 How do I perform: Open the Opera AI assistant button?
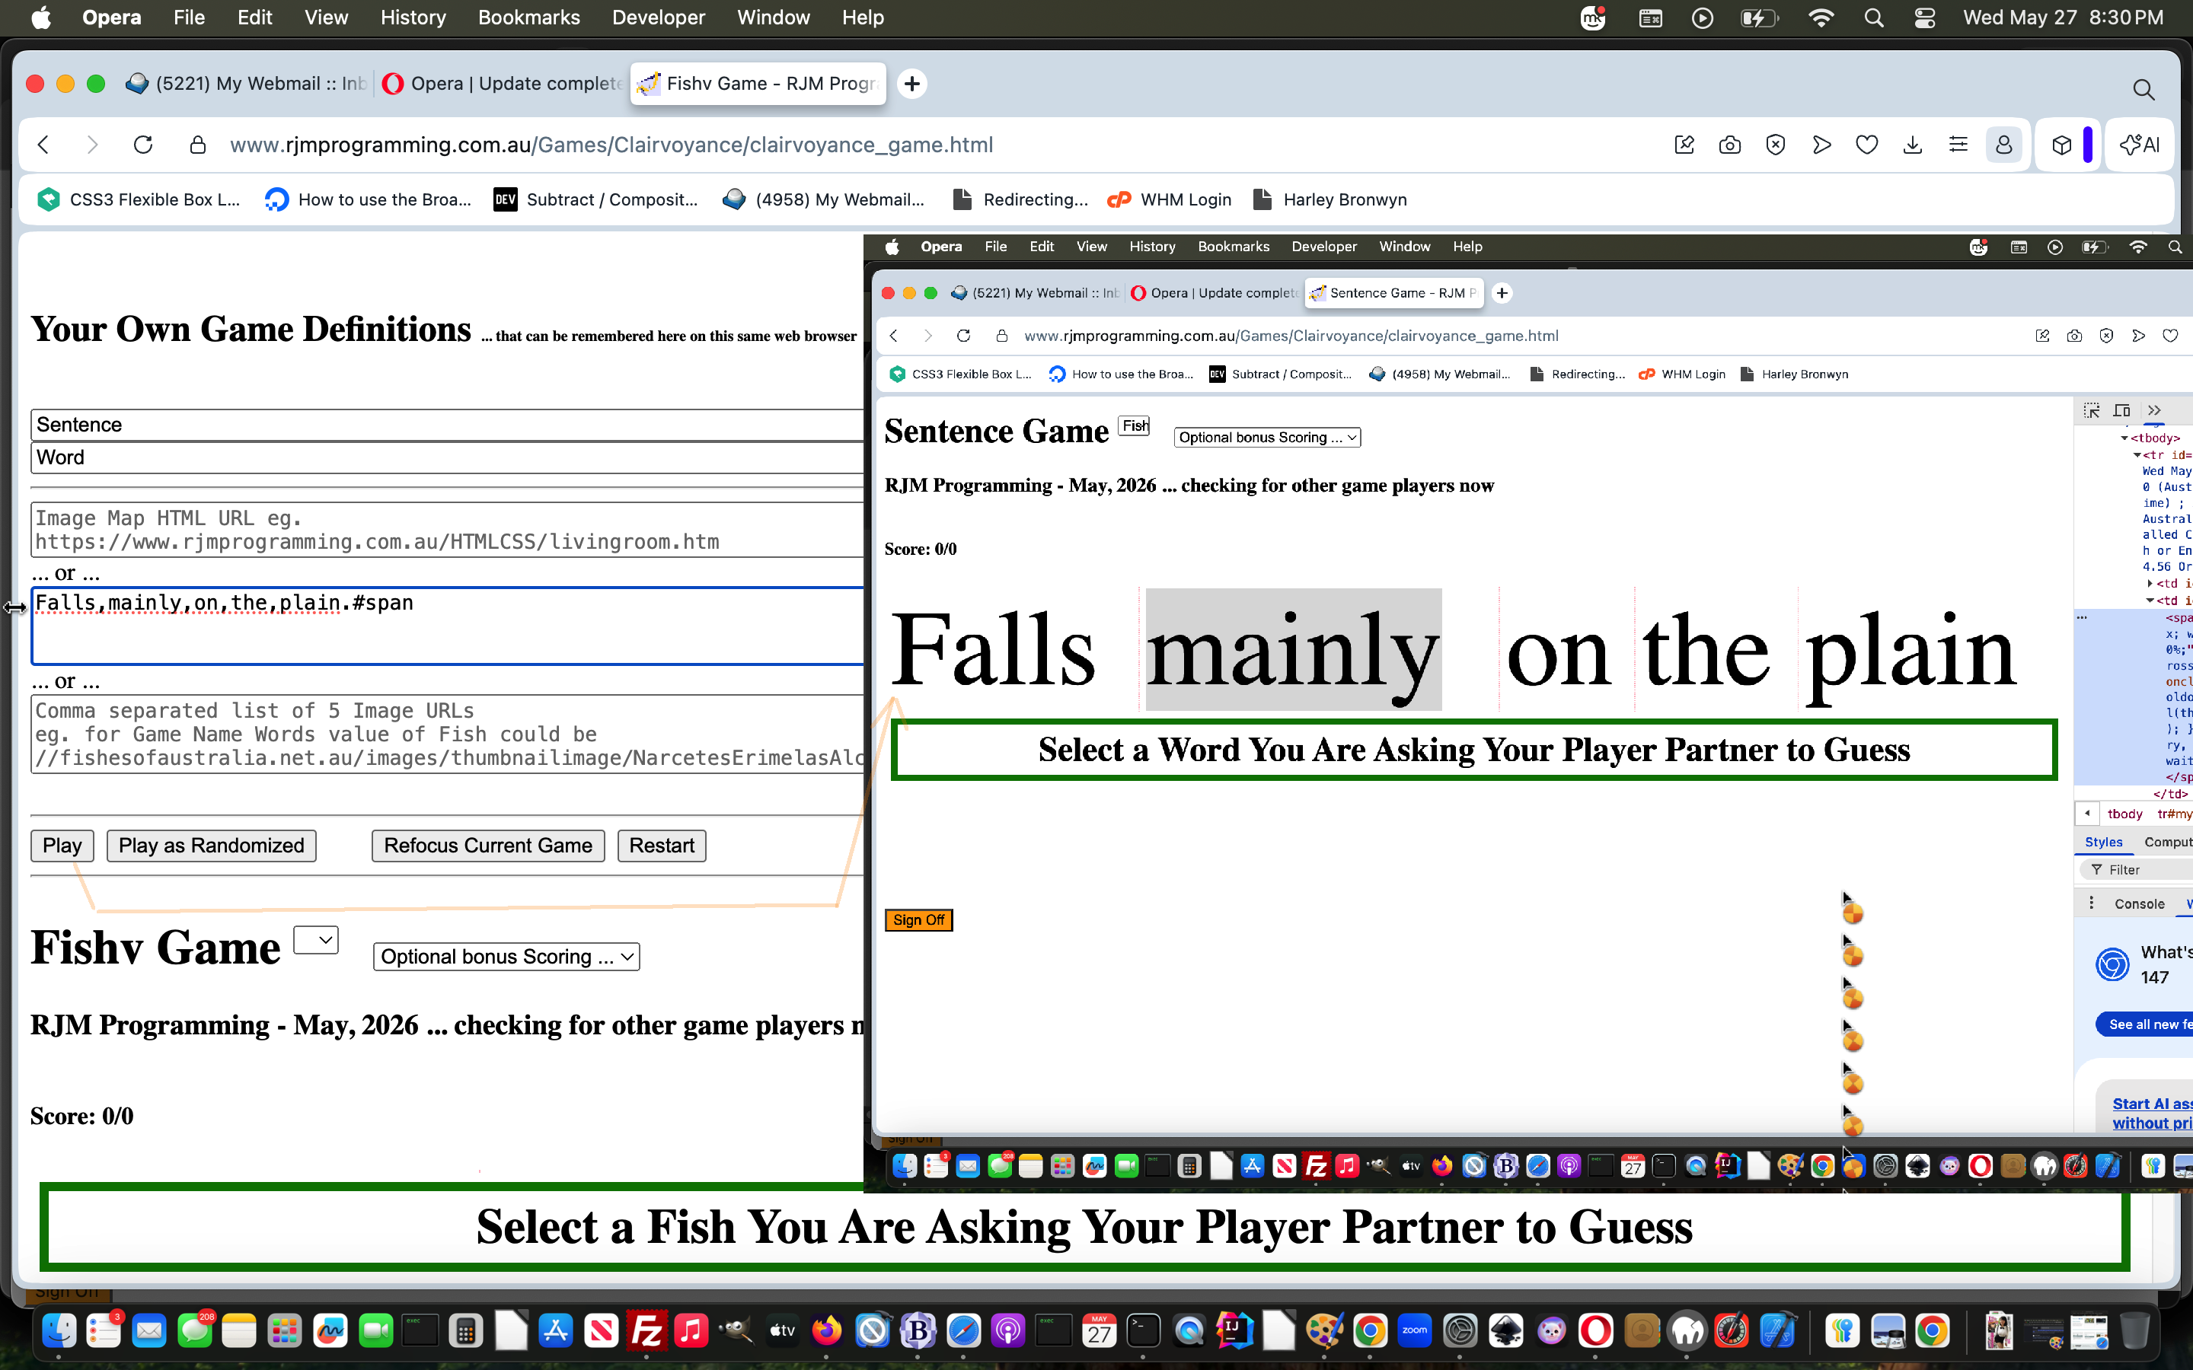(x=2140, y=145)
